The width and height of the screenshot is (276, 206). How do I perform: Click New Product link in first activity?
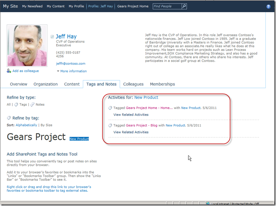coord(191,108)
